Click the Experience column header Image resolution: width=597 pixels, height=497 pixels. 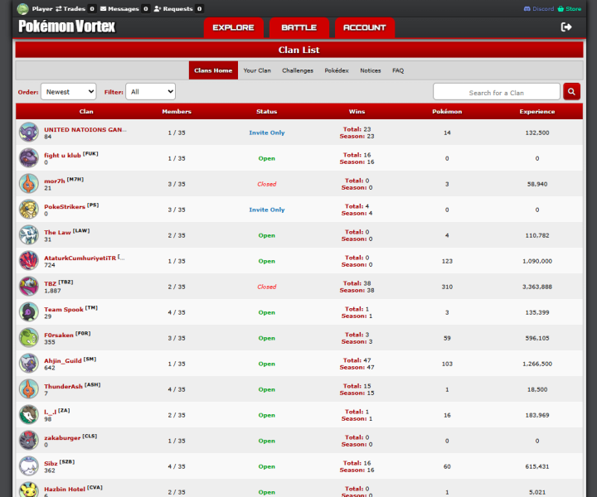tap(537, 112)
